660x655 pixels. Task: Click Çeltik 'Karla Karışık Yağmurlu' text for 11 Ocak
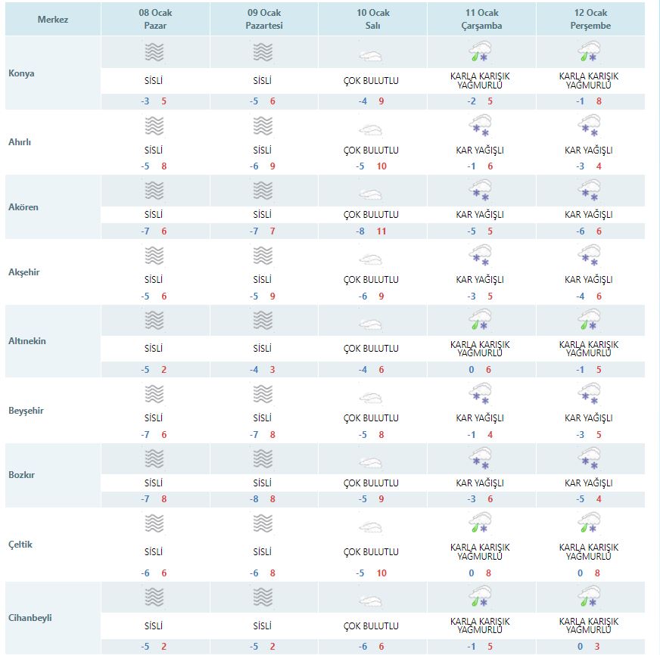tap(480, 551)
